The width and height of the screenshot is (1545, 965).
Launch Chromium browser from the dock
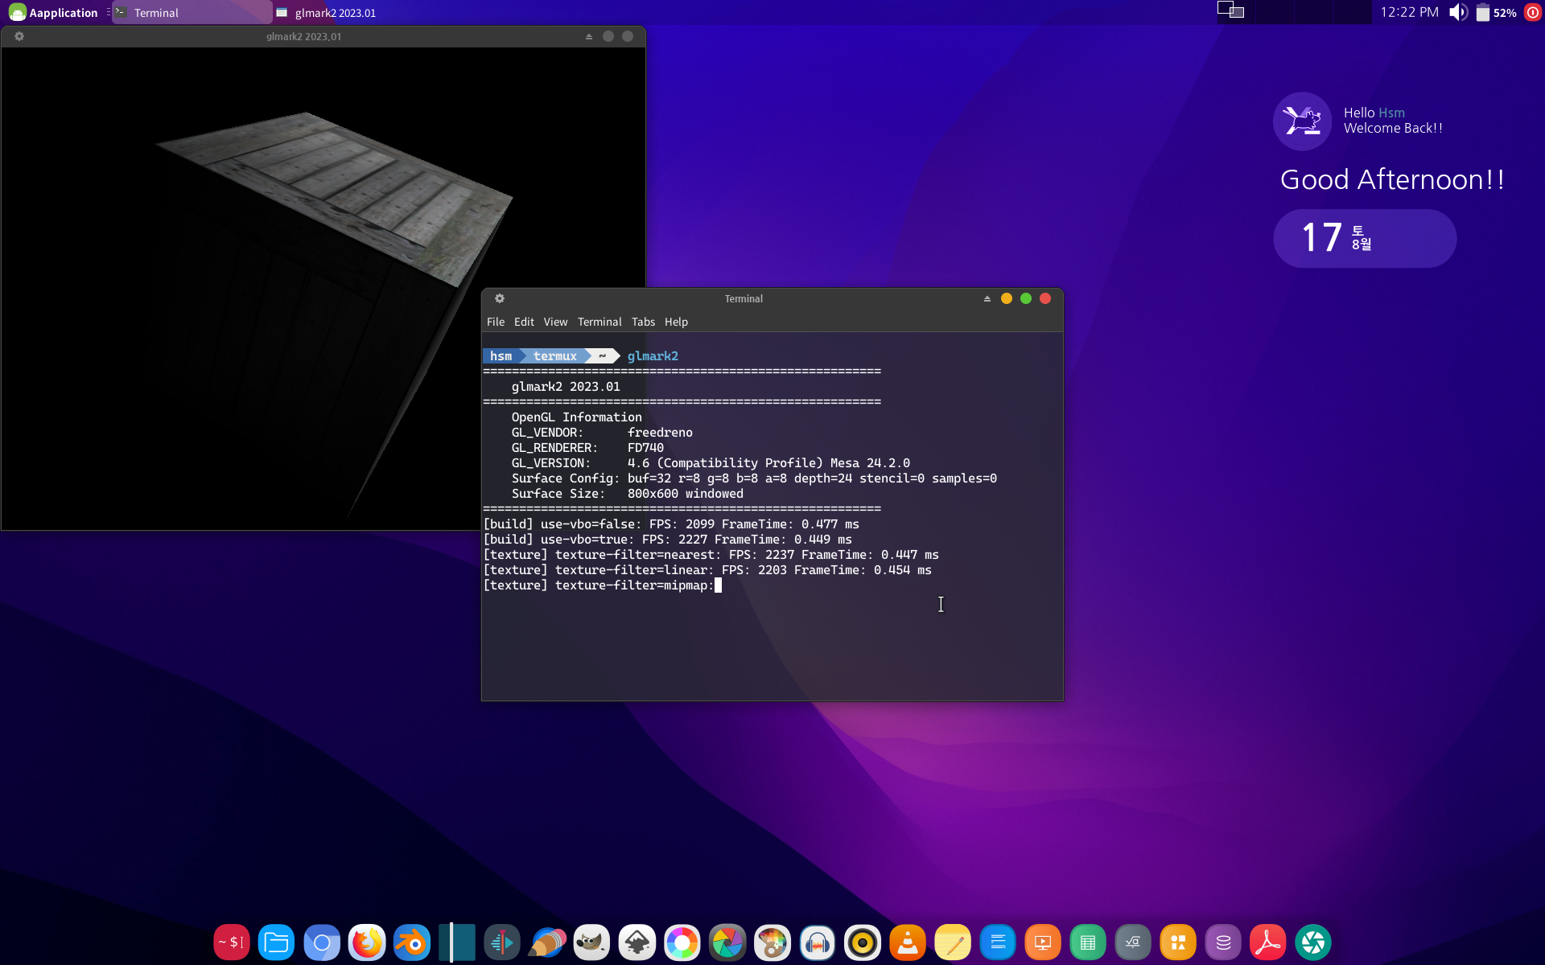pos(322,942)
